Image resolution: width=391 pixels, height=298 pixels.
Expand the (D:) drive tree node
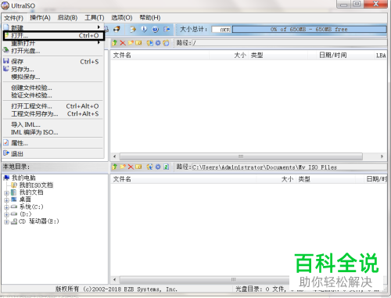point(6,214)
